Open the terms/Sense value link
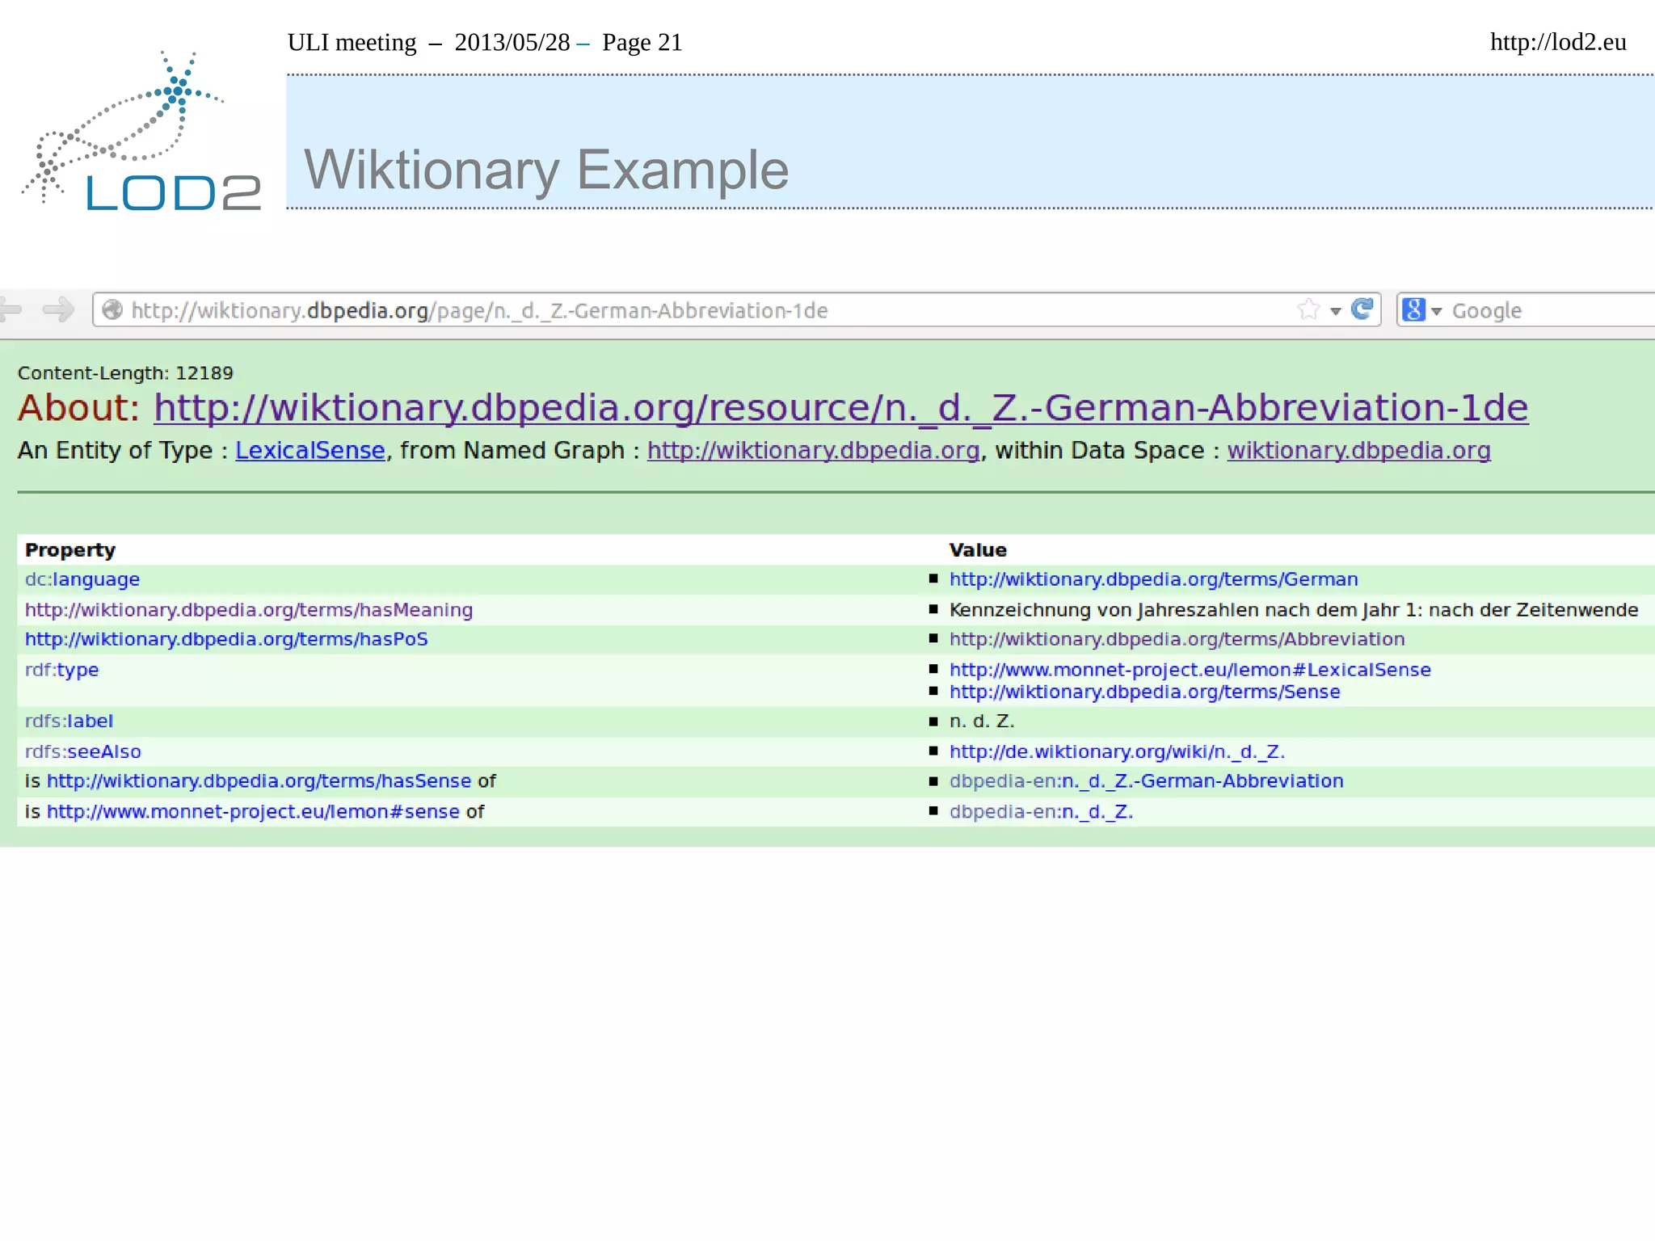This screenshot has height=1241, width=1655. (x=1144, y=692)
